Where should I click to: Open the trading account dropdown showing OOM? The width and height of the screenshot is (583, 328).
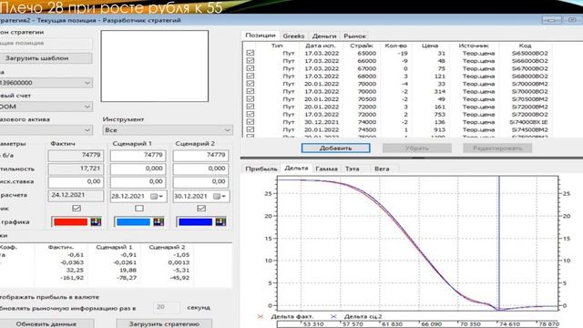[46, 107]
